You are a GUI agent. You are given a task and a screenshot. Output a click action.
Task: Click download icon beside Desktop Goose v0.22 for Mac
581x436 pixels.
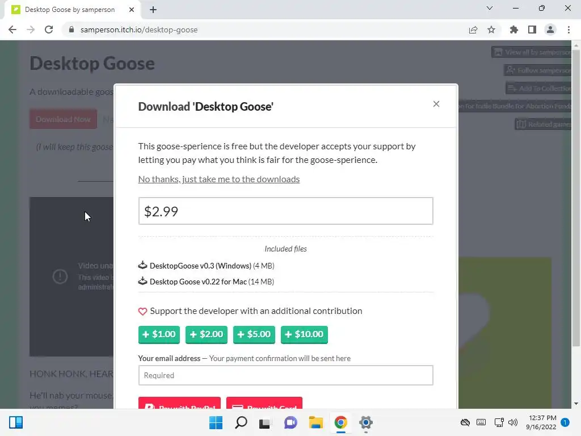[142, 282]
